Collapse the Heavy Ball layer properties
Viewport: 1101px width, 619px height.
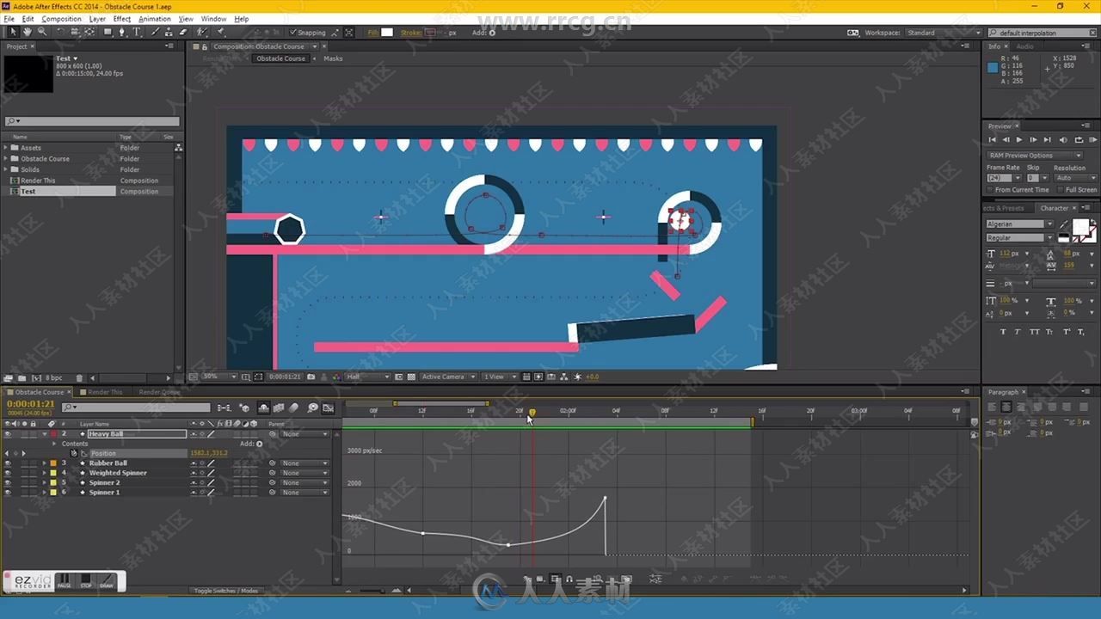(x=45, y=434)
